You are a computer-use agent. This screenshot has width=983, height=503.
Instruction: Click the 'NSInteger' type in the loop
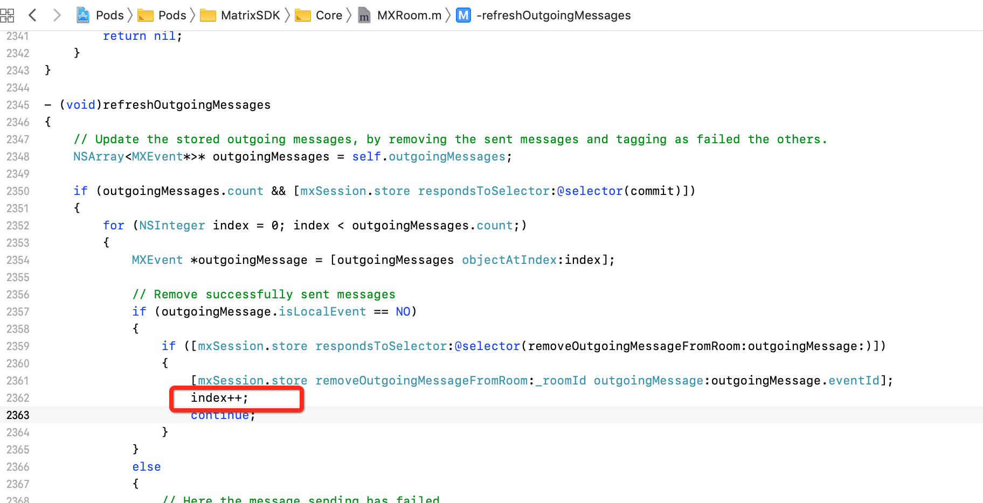172,226
